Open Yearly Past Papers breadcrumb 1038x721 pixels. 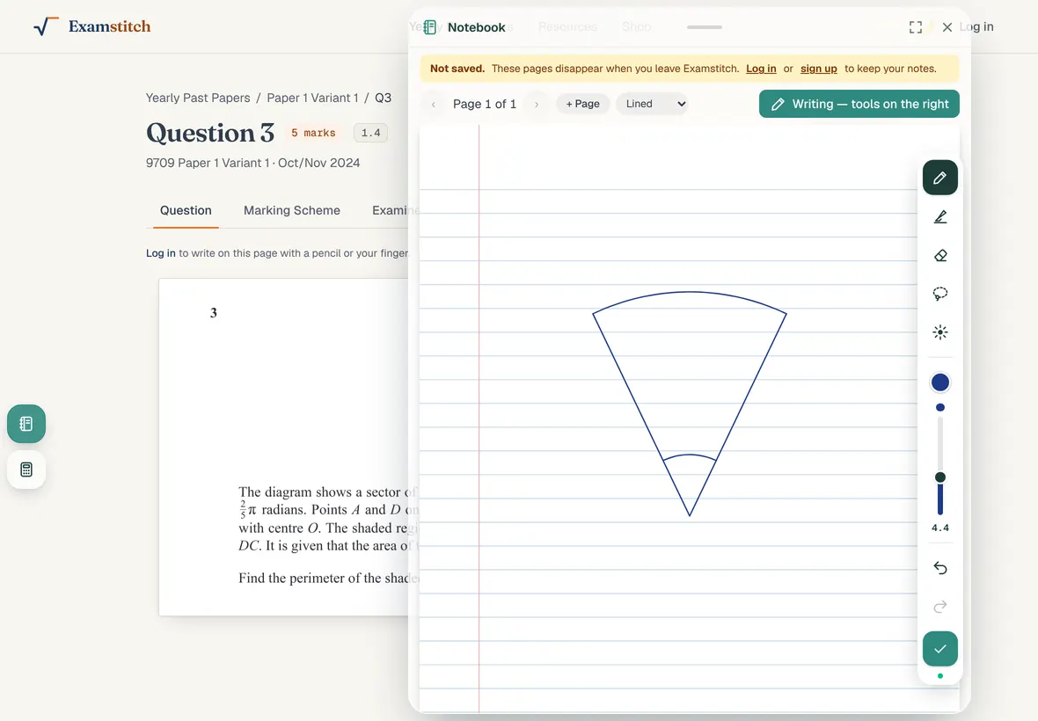198,98
